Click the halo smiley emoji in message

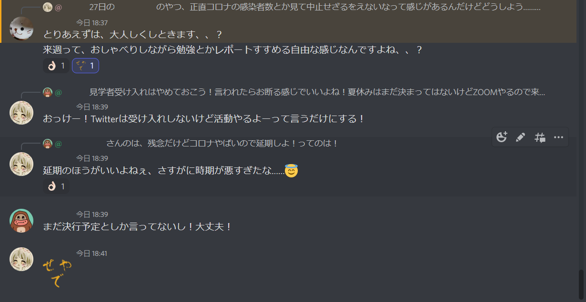(x=291, y=170)
